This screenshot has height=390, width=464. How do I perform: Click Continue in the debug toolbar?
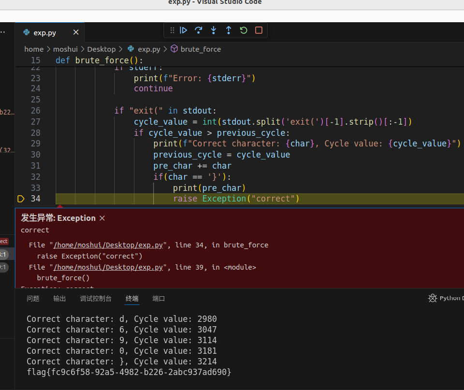pos(184,30)
